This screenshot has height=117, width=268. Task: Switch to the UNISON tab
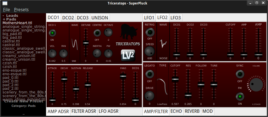(x=100, y=18)
